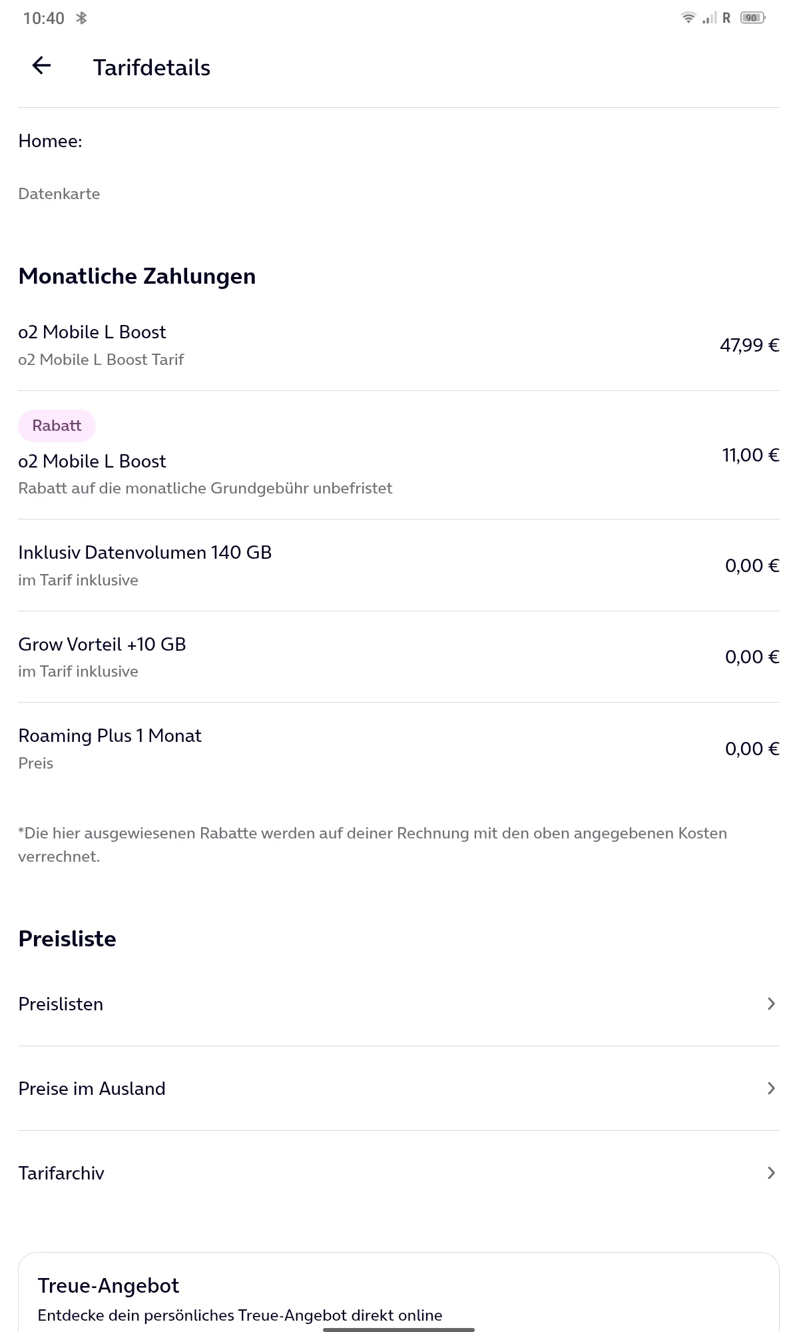
Task: Tap the Wi-Fi signal icon
Action: tap(688, 18)
